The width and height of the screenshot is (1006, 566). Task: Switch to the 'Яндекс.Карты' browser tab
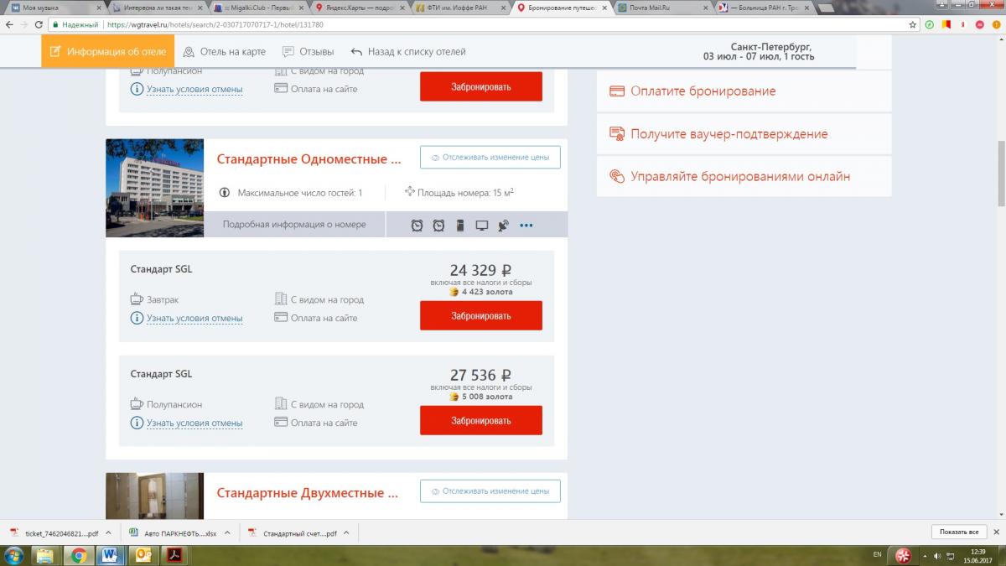[360, 8]
